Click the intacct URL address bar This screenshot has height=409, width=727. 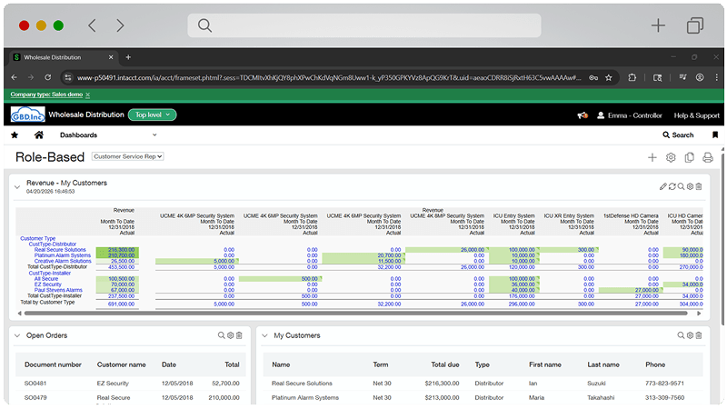point(329,77)
